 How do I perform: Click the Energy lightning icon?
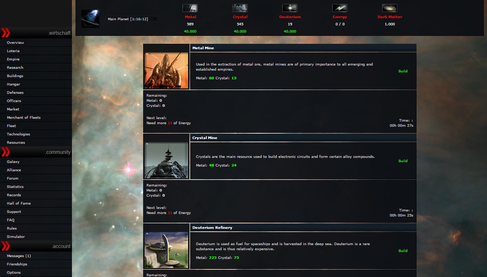tap(339, 8)
